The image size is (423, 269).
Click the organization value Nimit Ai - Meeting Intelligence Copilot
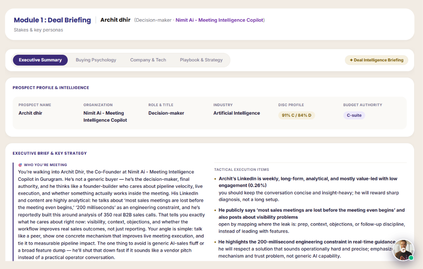point(105,116)
